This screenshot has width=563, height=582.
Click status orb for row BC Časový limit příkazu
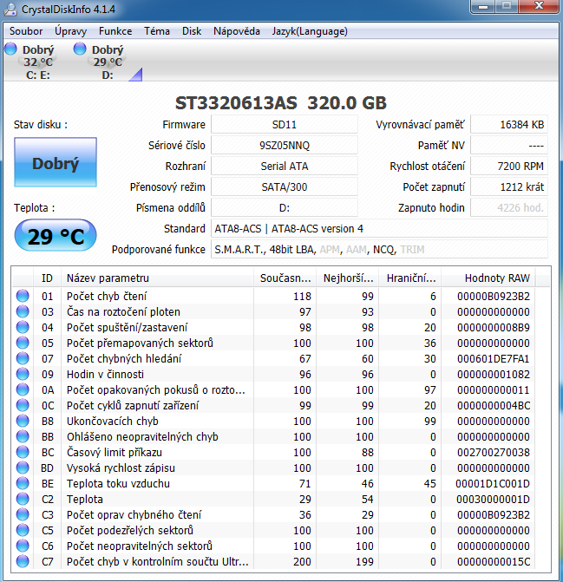23,452
